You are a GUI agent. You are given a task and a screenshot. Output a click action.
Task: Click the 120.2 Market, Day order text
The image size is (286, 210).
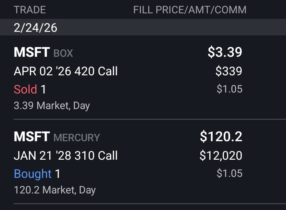click(55, 190)
